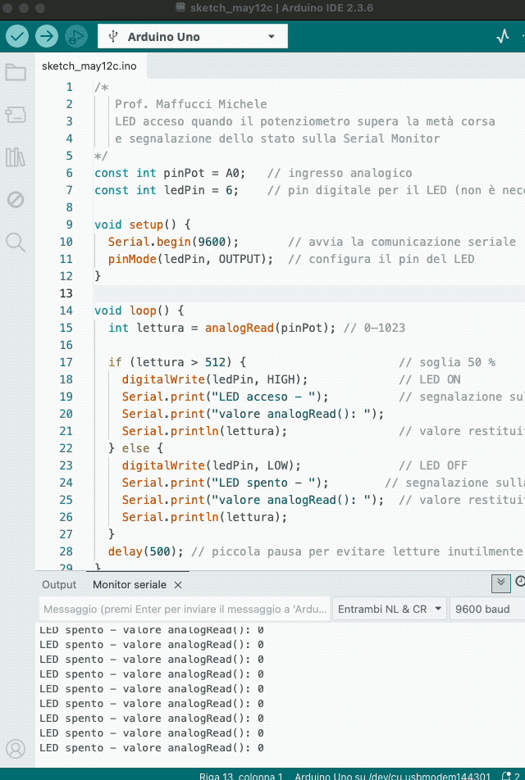Open the Boards Manager sidebar panel

pyautogui.click(x=16, y=115)
